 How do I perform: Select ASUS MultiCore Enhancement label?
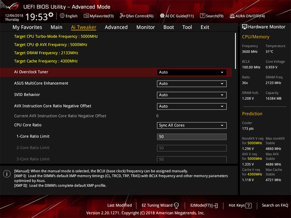[x=41, y=83]
